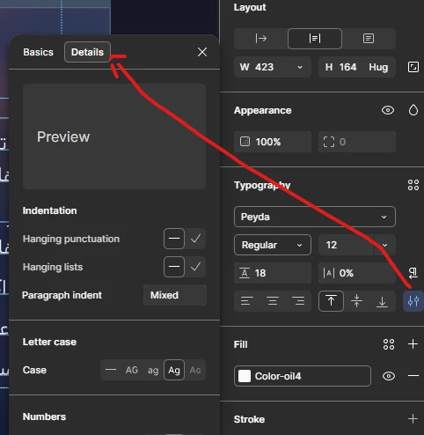Click the Letter case section heading
This screenshot has height=435, width=424.
pyautogui.click(x=49, y=342)
